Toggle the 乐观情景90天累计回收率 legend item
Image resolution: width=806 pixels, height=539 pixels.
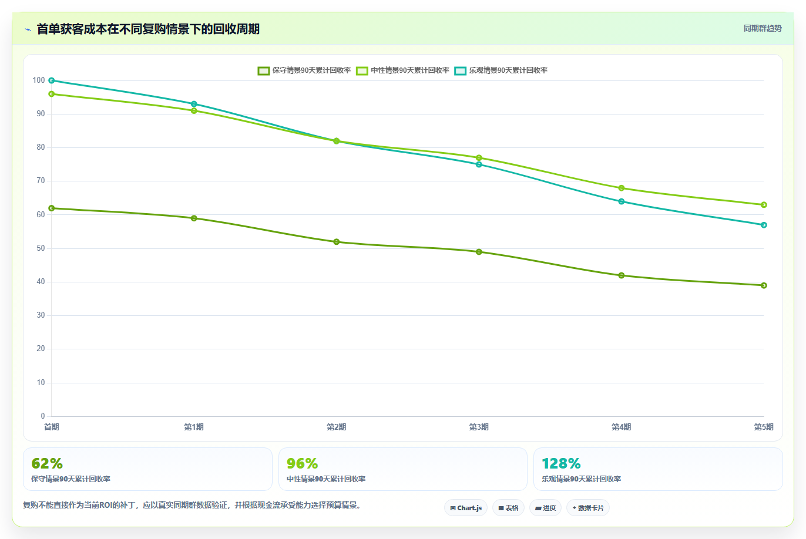click(x=501, y=70)
